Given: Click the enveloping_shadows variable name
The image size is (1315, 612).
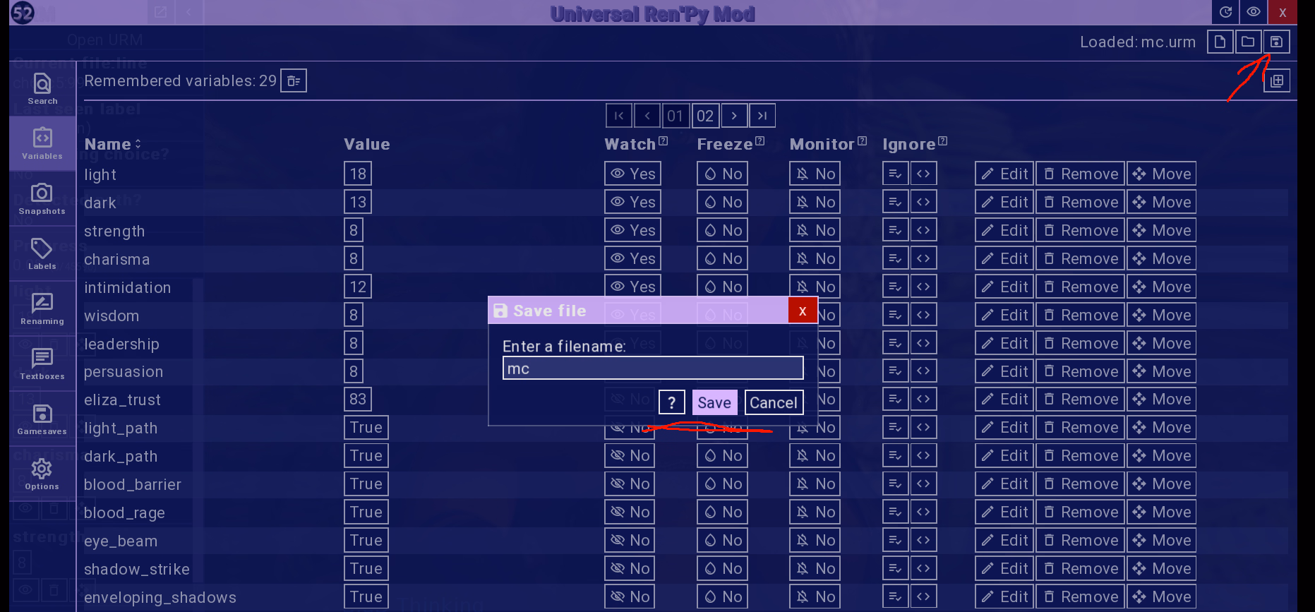Looking at the screenshot, I should tap(160, 597).
